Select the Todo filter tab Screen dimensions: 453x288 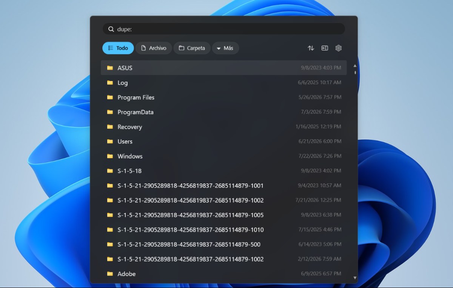point(118,48)
